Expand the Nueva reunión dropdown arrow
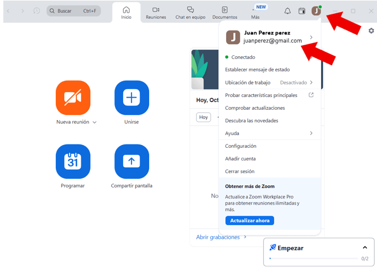This screenshot has height=268, width=377. [x=95, y=122]
